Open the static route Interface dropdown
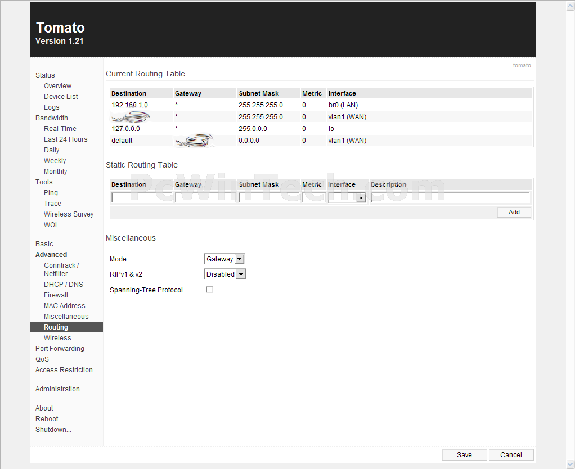Image resolution: width=575 pixels, height=469 pixels. pos(347,197)
